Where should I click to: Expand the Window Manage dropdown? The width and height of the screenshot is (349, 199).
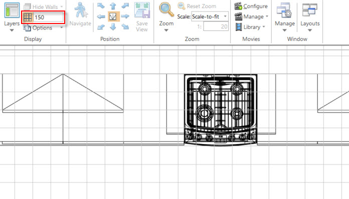285,17
